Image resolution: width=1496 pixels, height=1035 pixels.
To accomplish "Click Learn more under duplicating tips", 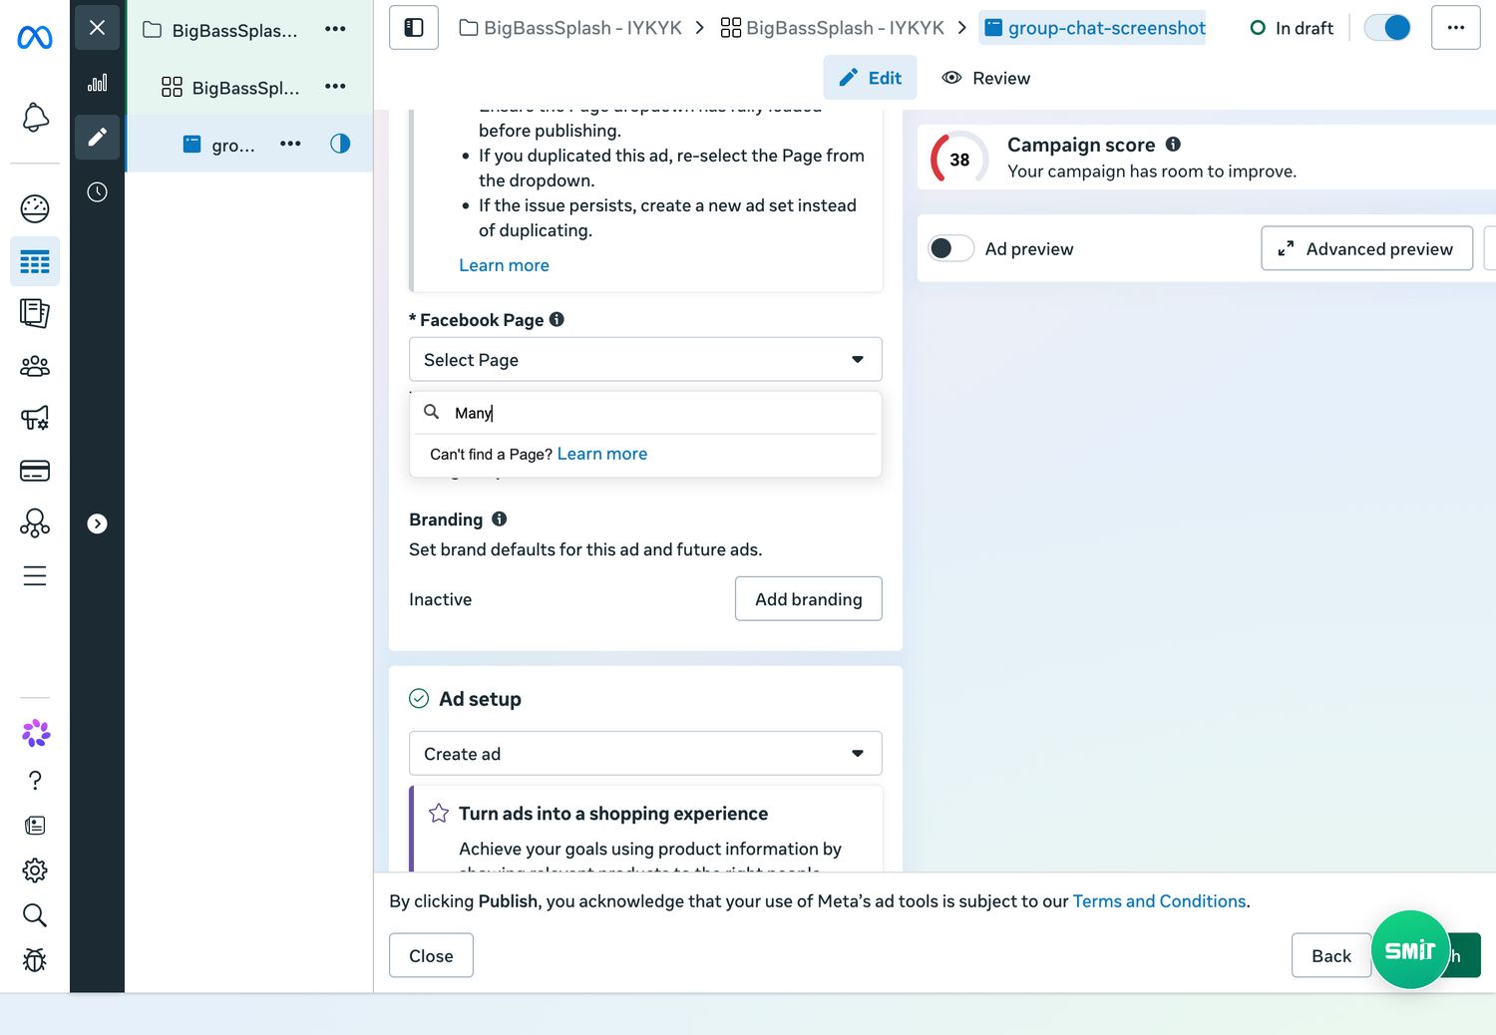I will (x=504, y=265).
